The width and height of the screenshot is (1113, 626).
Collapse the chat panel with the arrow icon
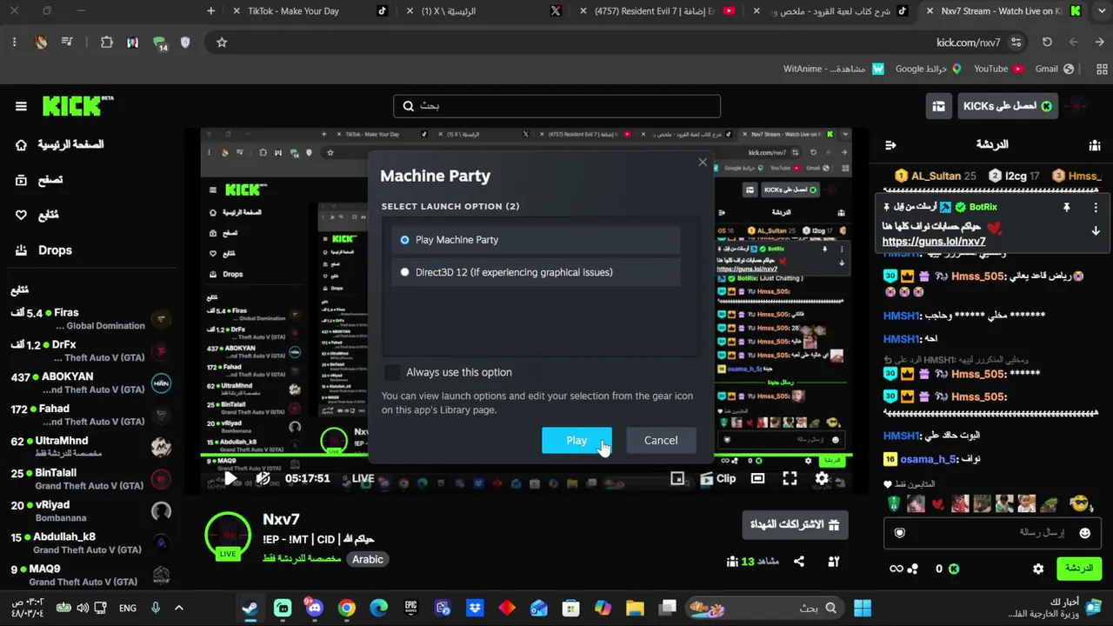coord(890,145)
